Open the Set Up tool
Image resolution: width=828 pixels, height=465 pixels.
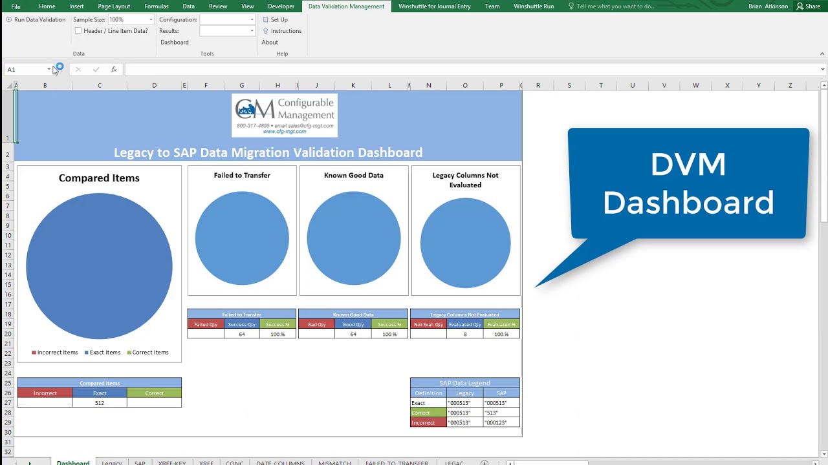coord(275,19)
